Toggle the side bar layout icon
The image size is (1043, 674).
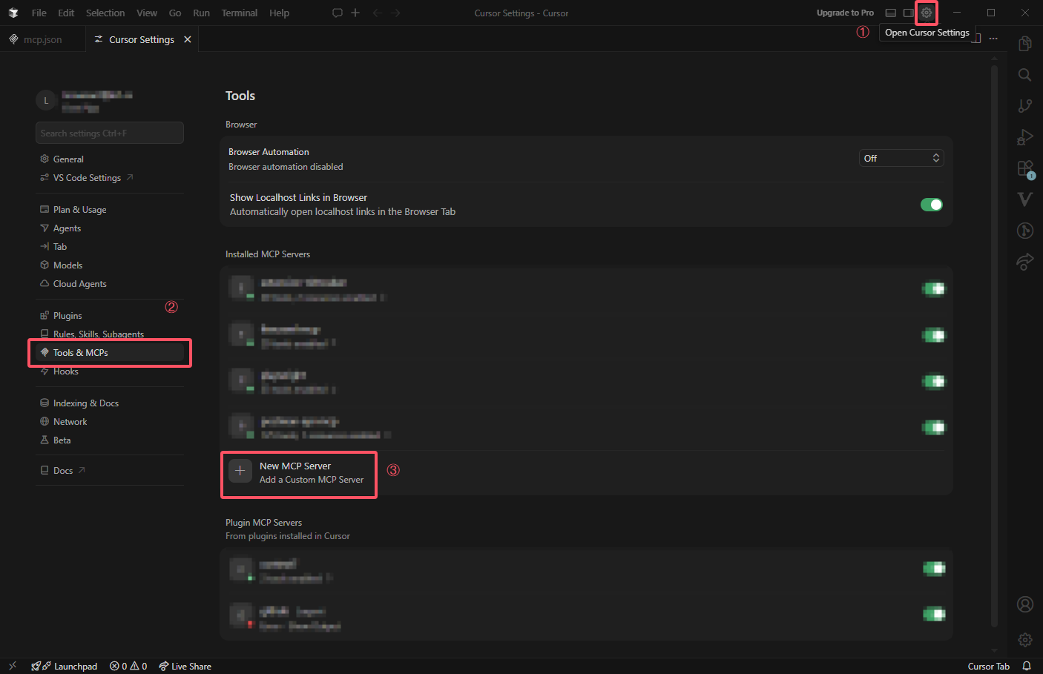pyautogui.click(x=908, y=13)
